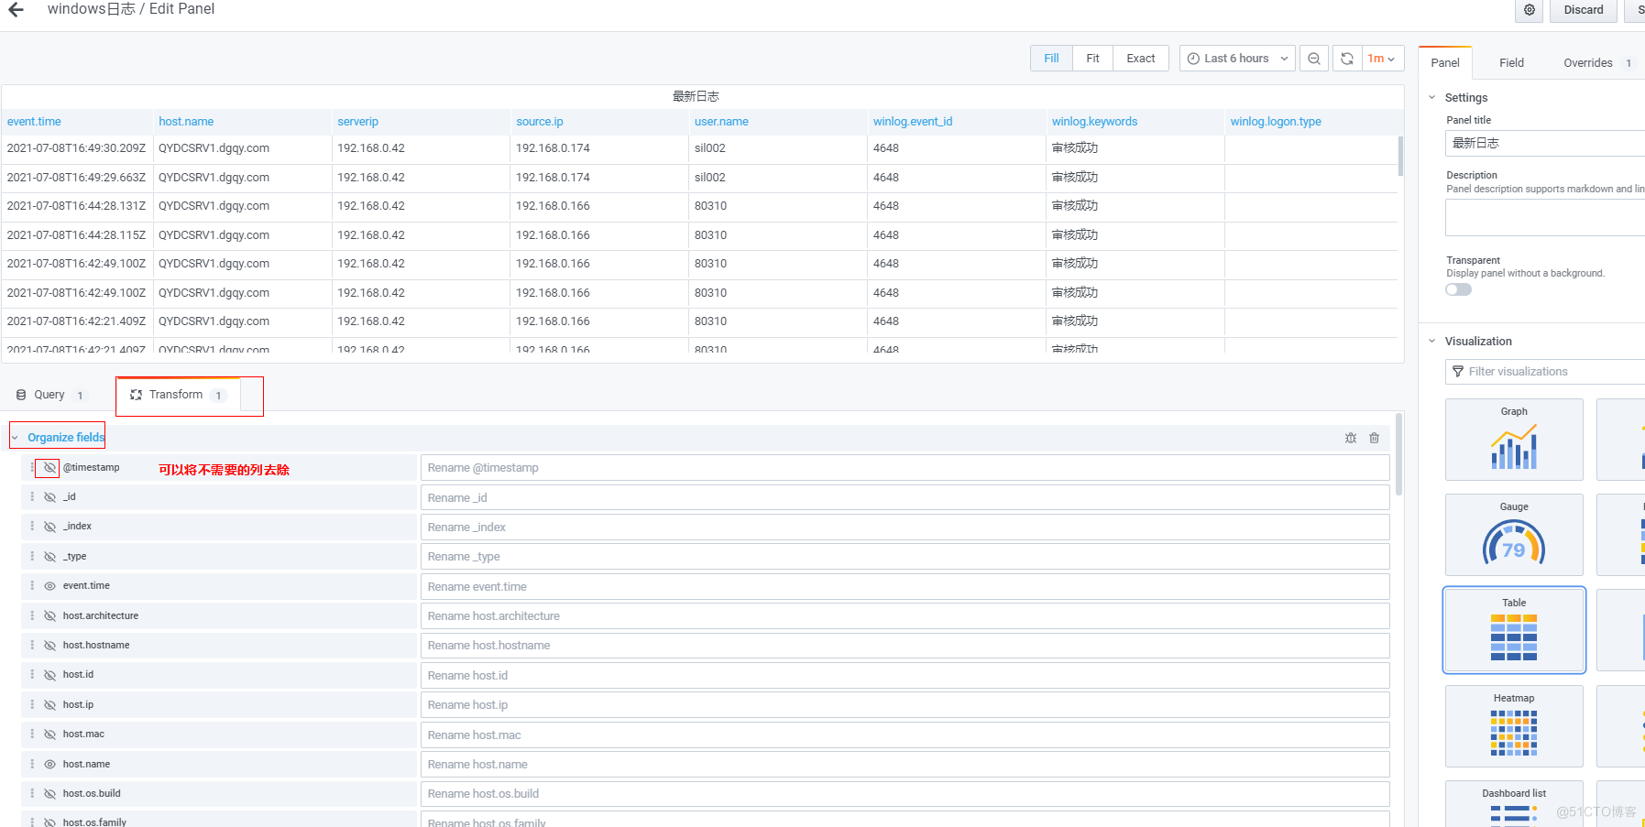The image size is (1645, 827).
Task: Open the Field tab
Action: coord(1511,63)
